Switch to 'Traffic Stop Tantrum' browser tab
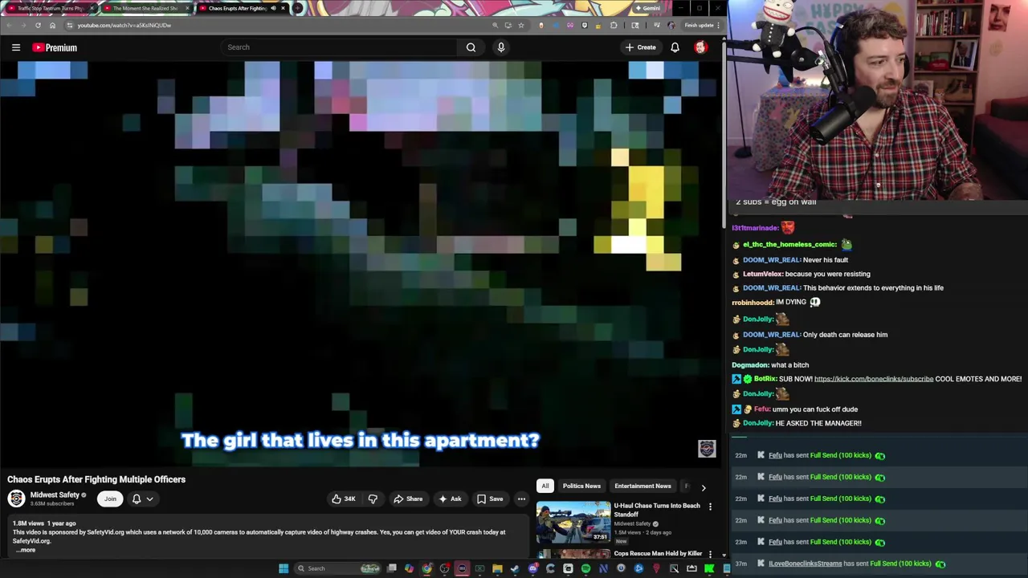This screenshot has width=1028, height=578. (50, 8)
